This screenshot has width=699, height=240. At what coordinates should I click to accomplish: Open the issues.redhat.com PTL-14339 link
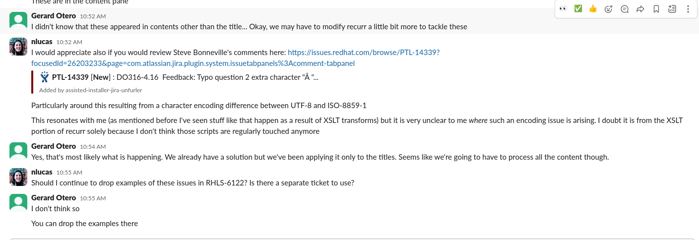point(364,52)
